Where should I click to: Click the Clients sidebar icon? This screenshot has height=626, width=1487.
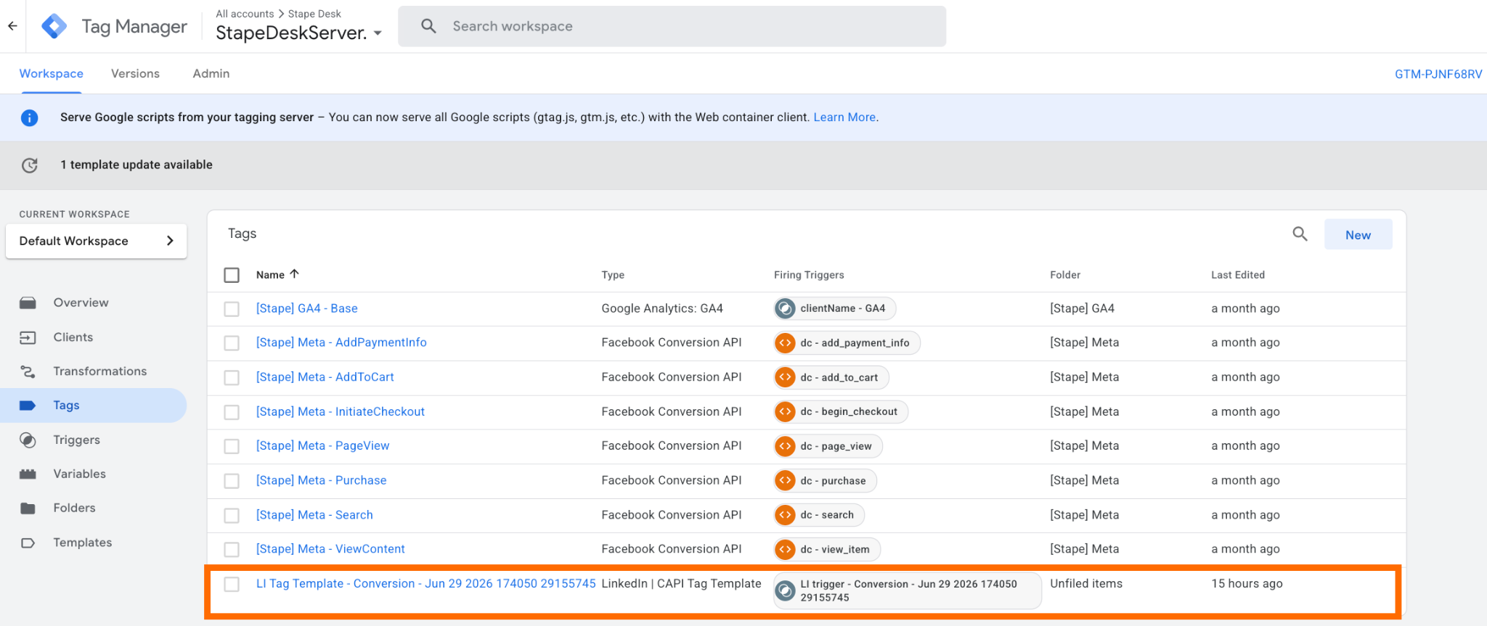tap(28, 337)
